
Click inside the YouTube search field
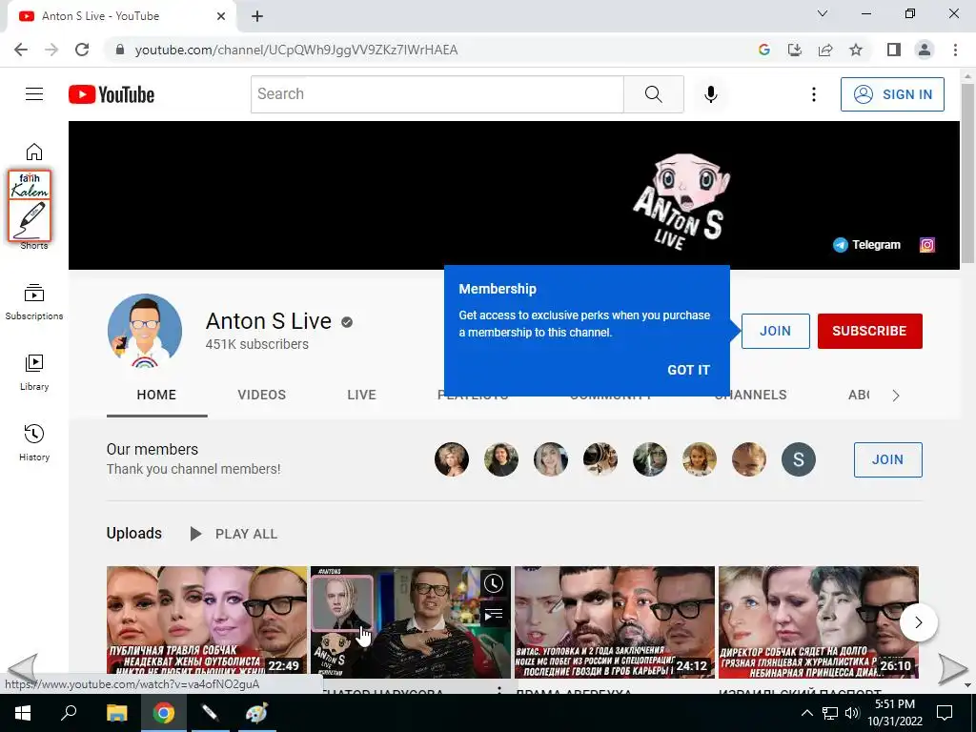pos(437,94)
